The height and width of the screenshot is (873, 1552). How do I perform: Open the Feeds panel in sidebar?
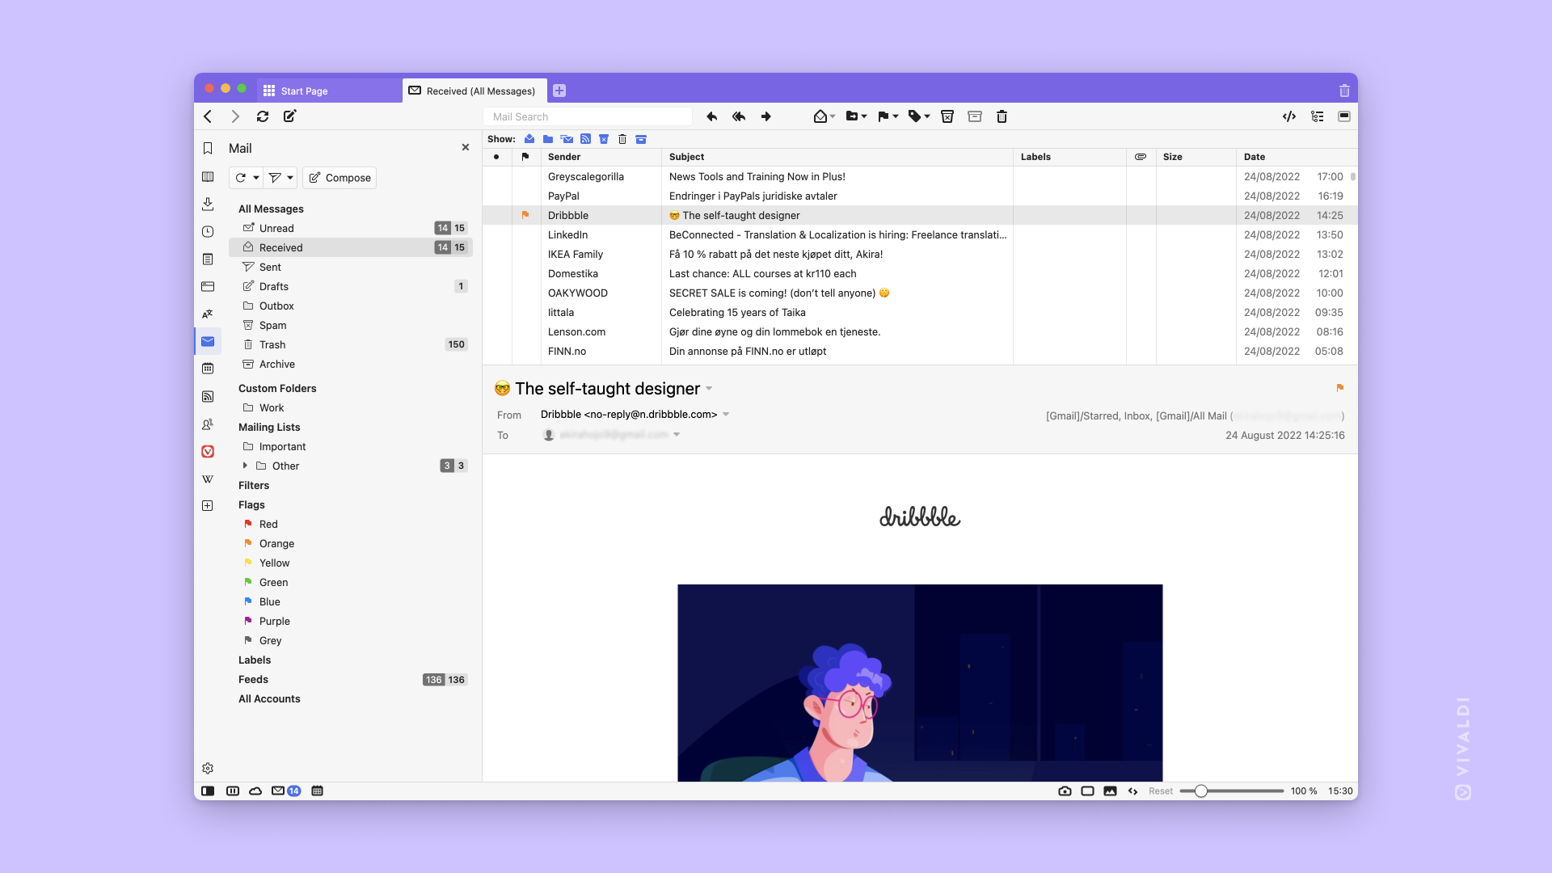[x=208, y=396]
